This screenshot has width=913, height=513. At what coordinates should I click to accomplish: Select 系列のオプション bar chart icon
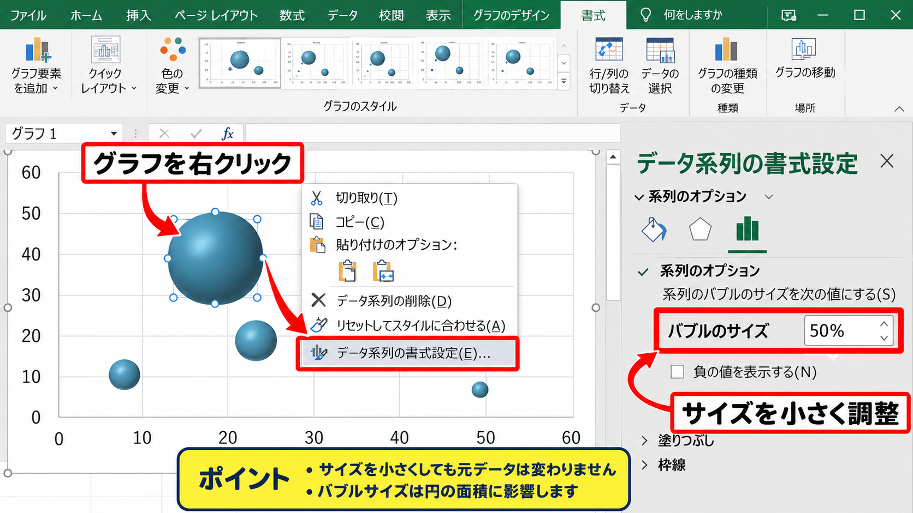pos(747,230)
